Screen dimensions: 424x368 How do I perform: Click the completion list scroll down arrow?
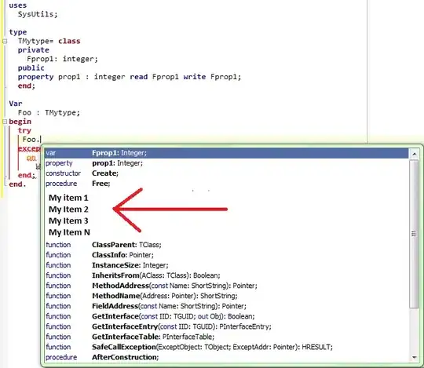(x=415, y=357)
